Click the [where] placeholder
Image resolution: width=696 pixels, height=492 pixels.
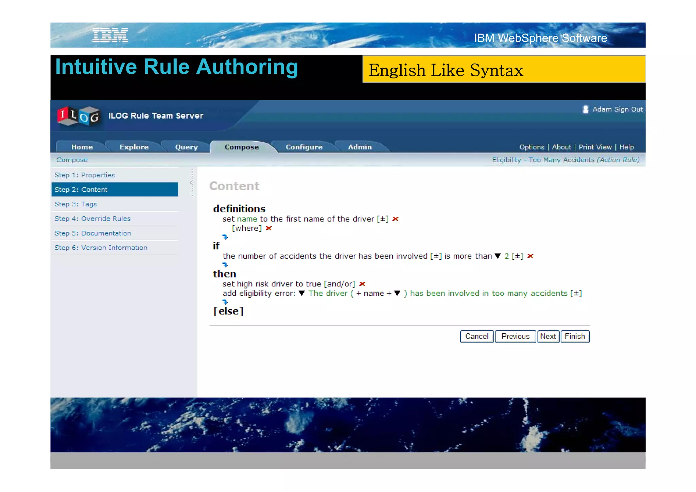[x=247, y=228]
